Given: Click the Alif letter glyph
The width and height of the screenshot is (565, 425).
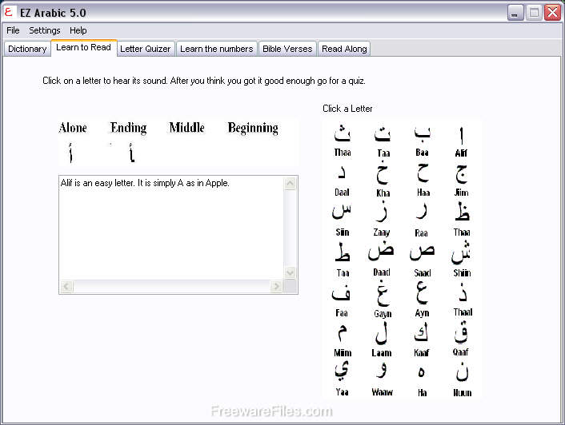Looking at the screenshot, I should (461, 136).
